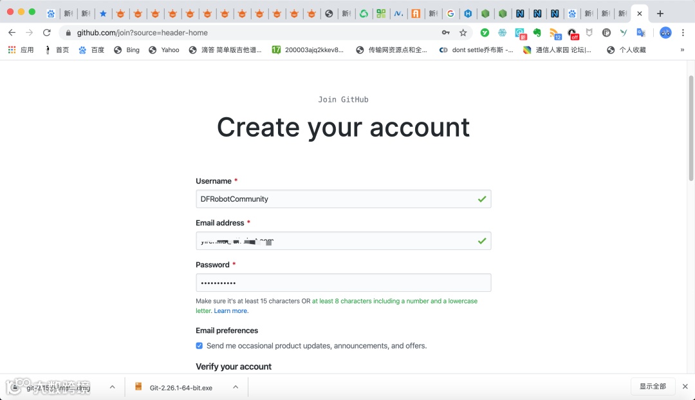Click the Email address input field
Viewport: 695px width, 400px height.
coord(343,241)
